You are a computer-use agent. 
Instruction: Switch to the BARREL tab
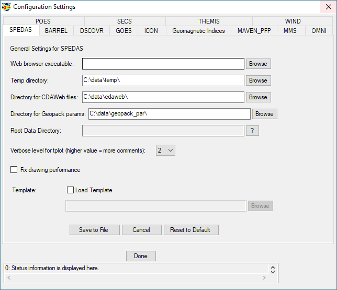click(x=56, y=31)
